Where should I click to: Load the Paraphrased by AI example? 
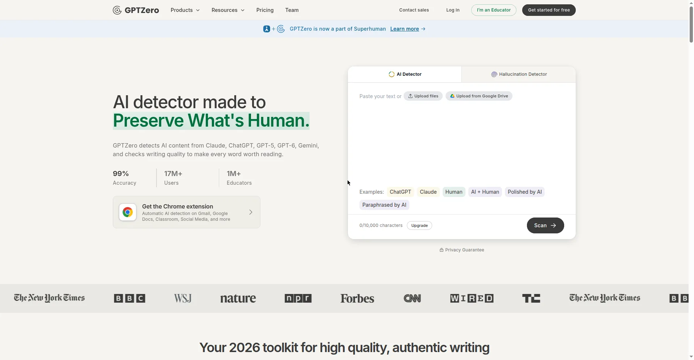click(x=384, y=205)
